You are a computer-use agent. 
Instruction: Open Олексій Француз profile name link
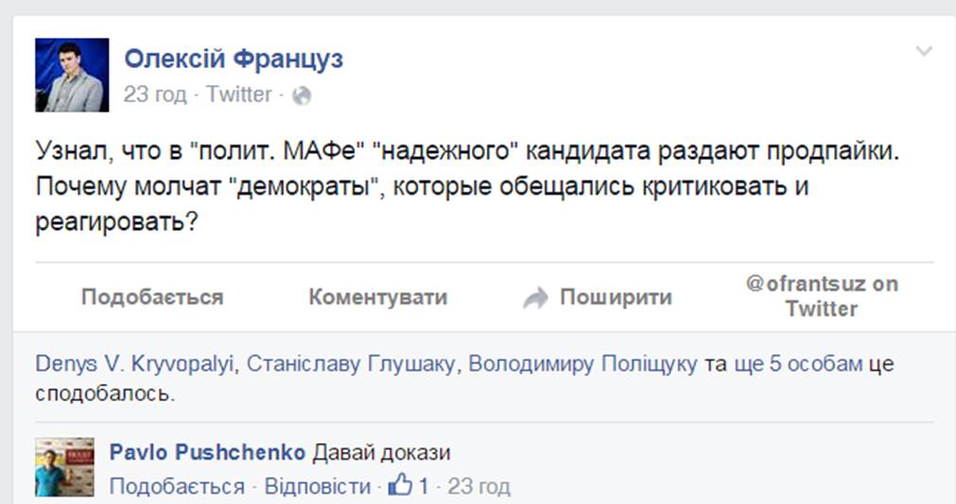point(234,60)
